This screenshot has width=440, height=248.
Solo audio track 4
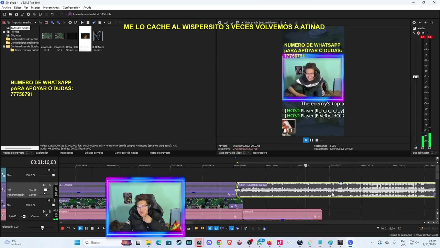tap(50, 211)
